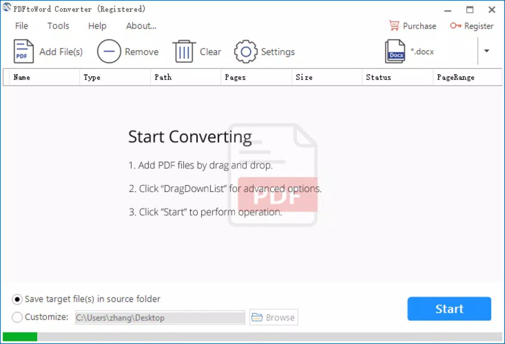
Task: Click the Add File(s) label
Action: pos(61,52)
